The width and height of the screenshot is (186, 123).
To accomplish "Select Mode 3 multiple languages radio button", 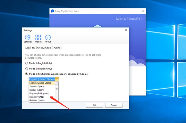I will pyautogui.click(x=27, y=74).
